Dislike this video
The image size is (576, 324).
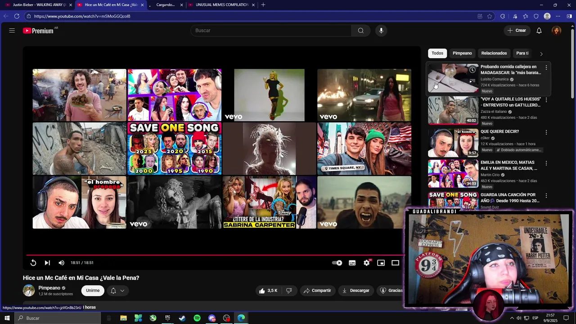pos(289,291)
